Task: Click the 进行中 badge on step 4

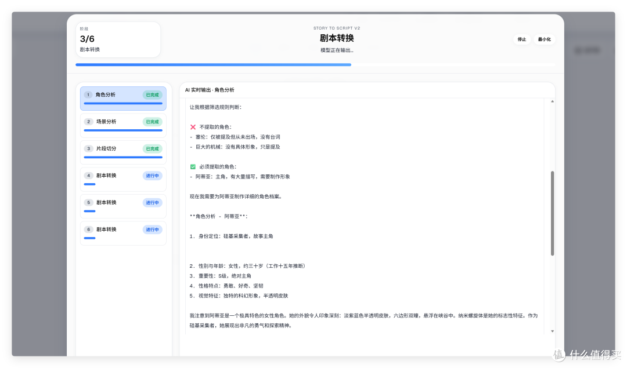Action: pyautogui.click(x=152, y=176)
